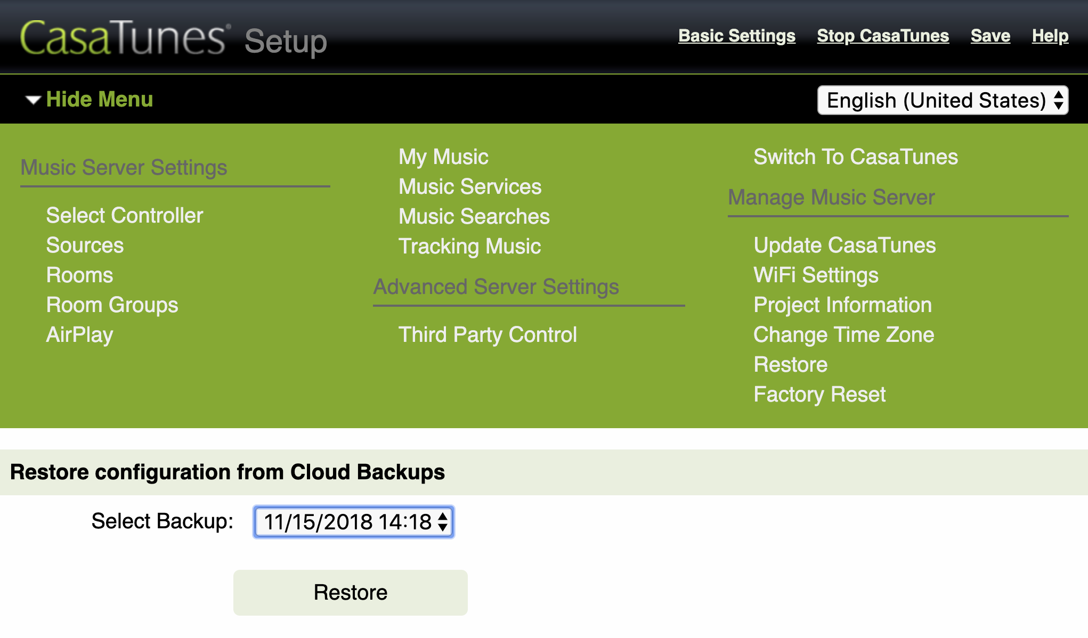Select Factory Reset in the menu
The width and height of the screenshot is (1088, 638).
pos(819,395)
